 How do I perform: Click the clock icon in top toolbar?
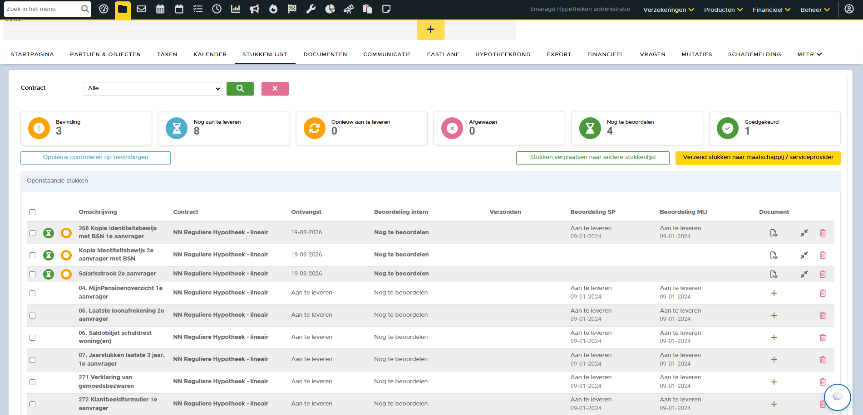[217, 9]
